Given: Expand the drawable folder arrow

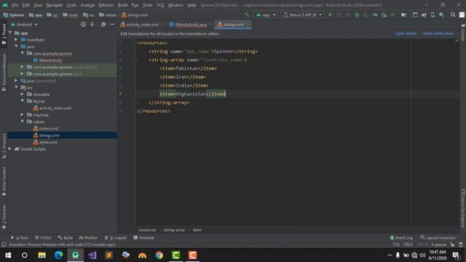Looking at the screenshot, I should [22, 94].
